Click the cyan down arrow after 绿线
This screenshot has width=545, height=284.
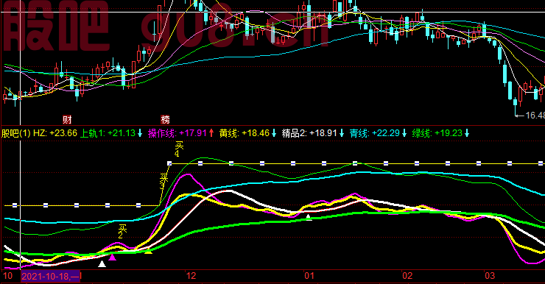click(x=467, y=133)
